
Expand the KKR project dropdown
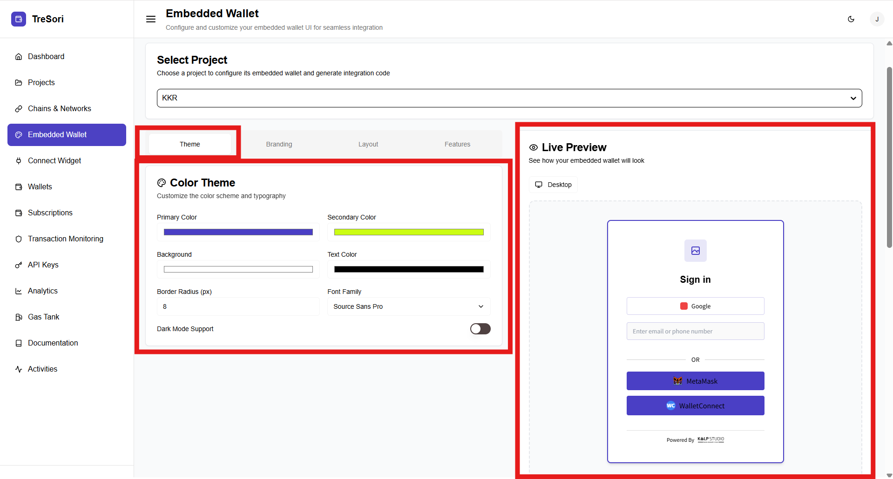click(x=509, y=98)
